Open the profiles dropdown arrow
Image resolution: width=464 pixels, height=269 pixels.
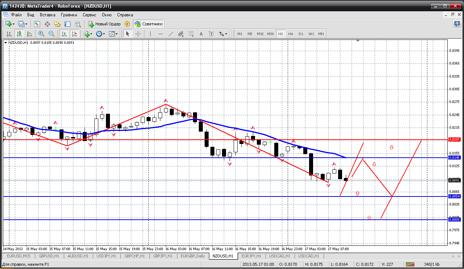pos(26,24)
